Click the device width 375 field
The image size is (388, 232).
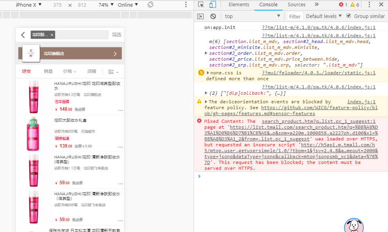[x=57, y=5]
